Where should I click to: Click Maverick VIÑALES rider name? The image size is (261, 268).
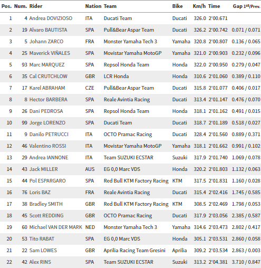tap(50, 53)
